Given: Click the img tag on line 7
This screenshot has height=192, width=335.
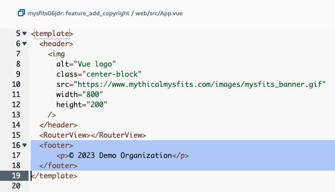Looking at the screenshot, I should pos(56,54).
